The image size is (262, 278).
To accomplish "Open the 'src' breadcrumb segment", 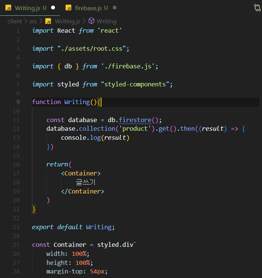I will click(x=33, y=21).
